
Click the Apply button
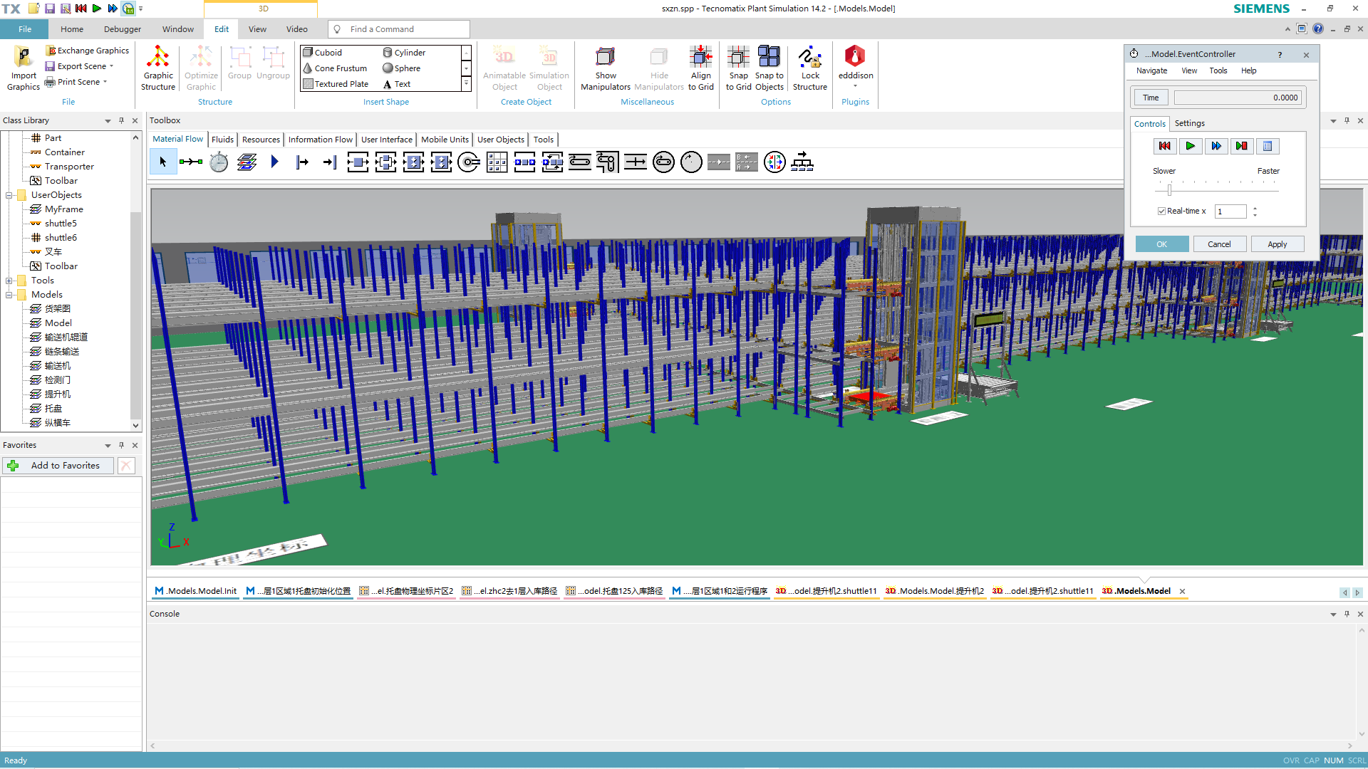tap(1277, 244)
